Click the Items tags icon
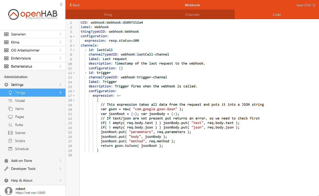 (10, 109)
